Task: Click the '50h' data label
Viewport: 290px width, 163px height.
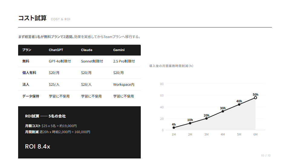Action: coord(256,94)
